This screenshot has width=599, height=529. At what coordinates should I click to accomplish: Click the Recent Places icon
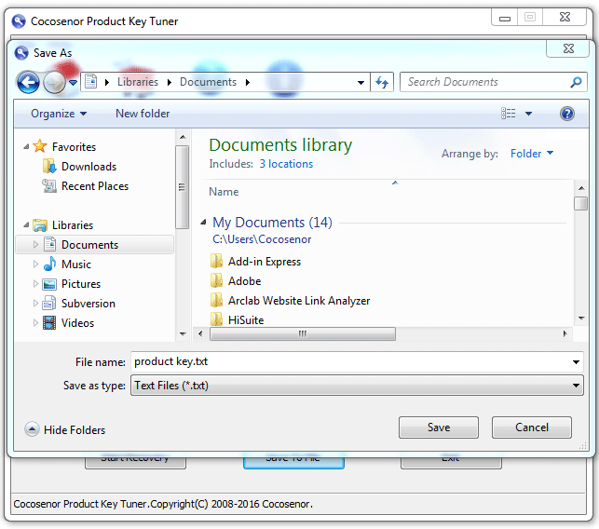point(49,185)
